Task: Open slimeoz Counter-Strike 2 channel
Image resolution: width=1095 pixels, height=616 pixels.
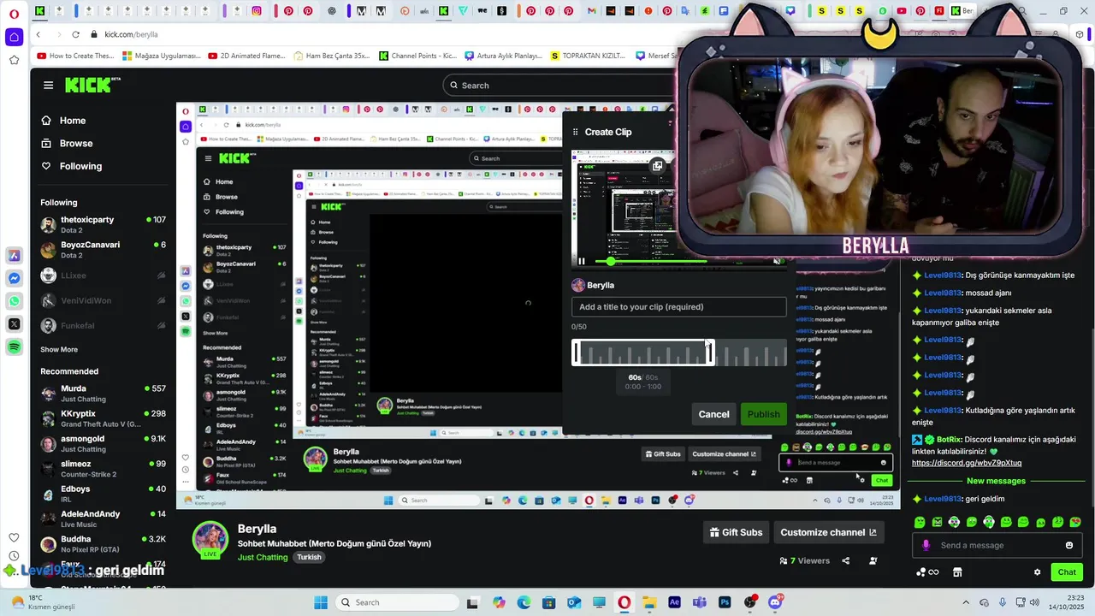Action: [103, 469]
